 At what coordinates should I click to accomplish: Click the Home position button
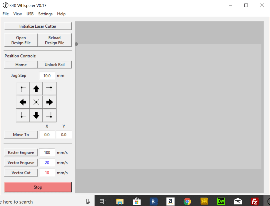click(x=21, y=65)
